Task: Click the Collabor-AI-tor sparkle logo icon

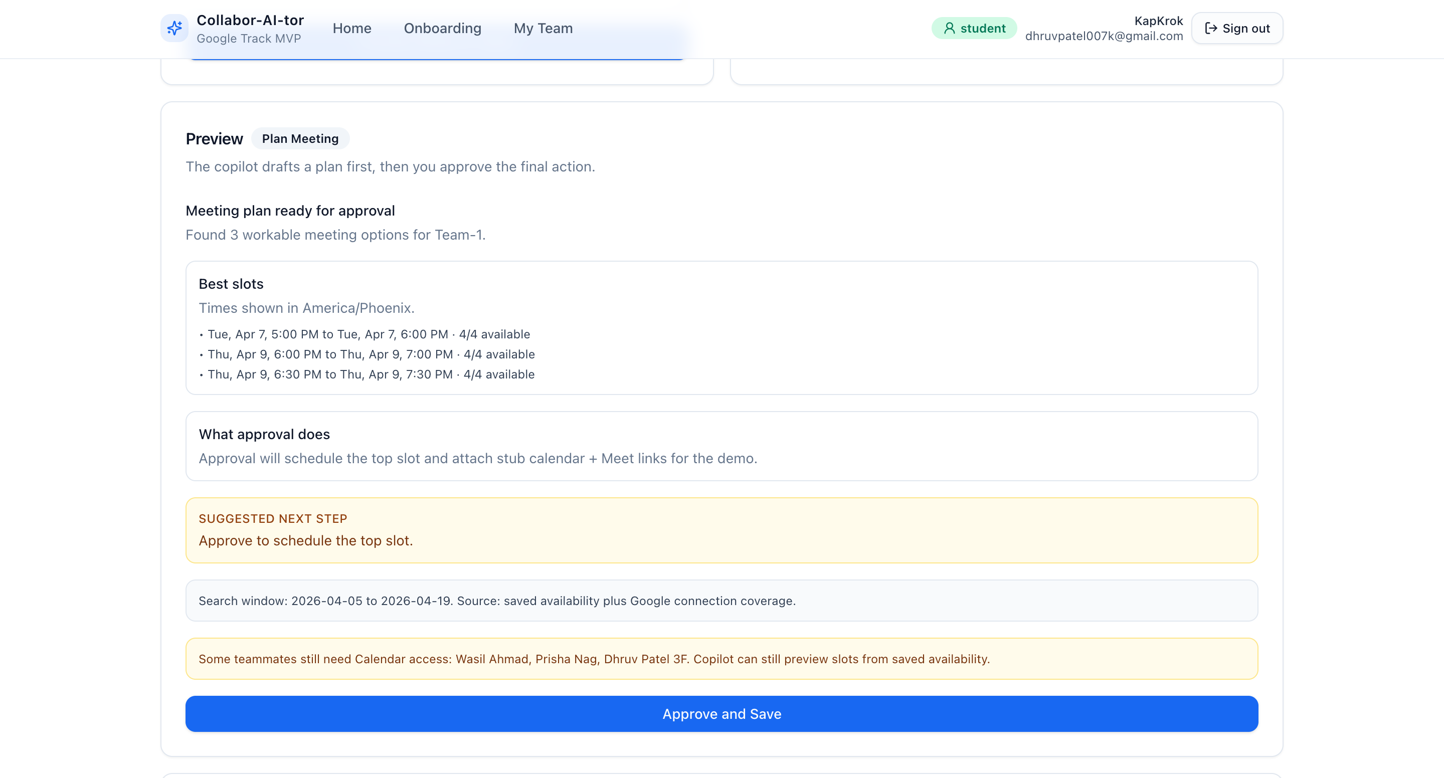Action: (174, 28)
